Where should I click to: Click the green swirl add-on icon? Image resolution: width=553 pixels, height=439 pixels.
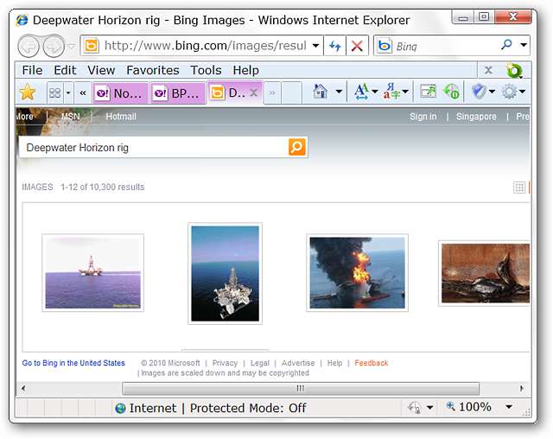pyautogui.click(x=514, y=71)
